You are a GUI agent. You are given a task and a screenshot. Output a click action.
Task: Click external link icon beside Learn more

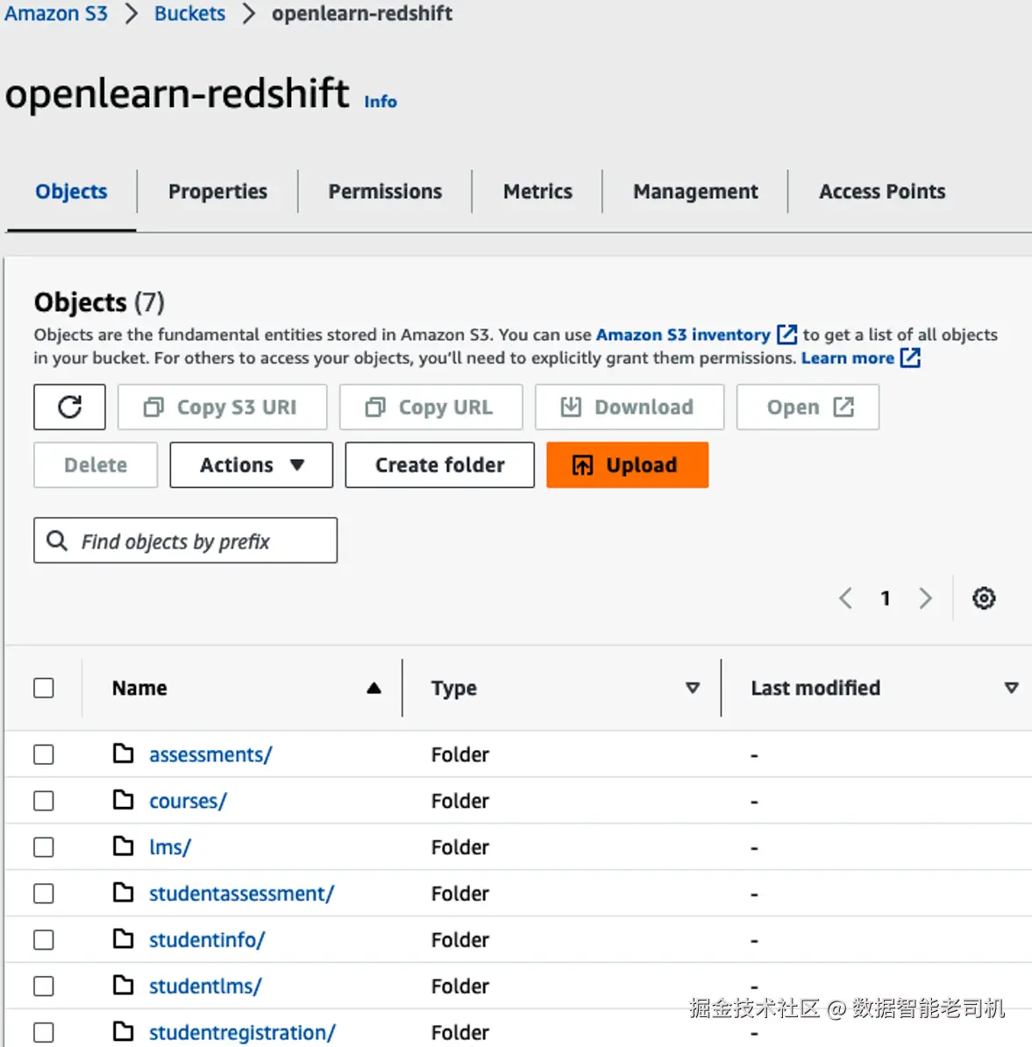910,357
